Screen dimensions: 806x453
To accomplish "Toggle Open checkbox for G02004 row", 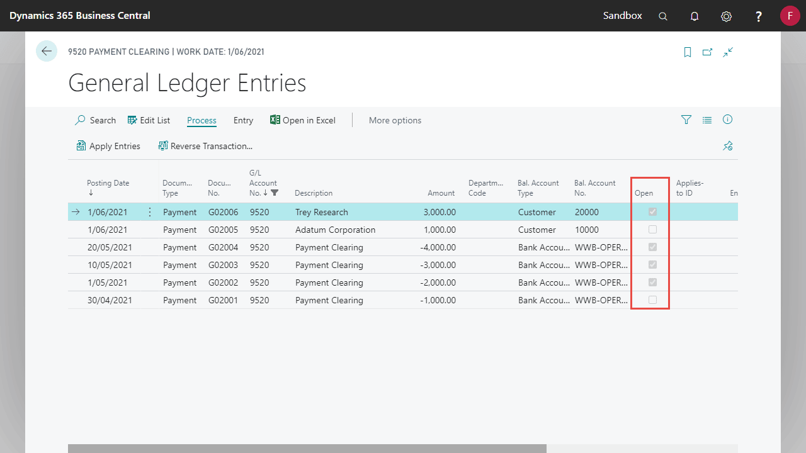I will (x=652, y=247).
